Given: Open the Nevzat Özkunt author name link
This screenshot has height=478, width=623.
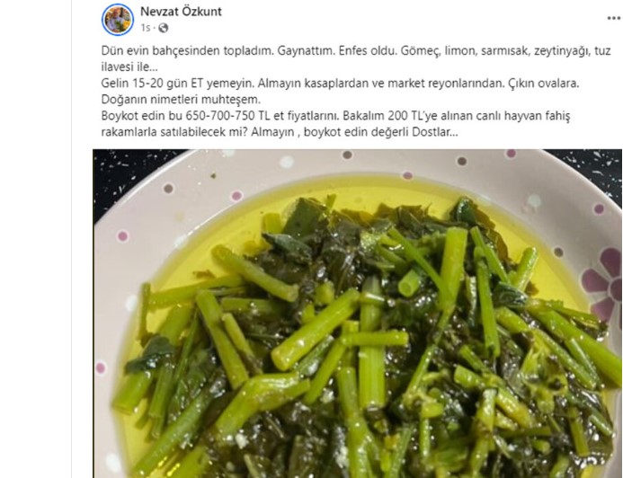Looking at the screenshot, I should tap(181, 12).
